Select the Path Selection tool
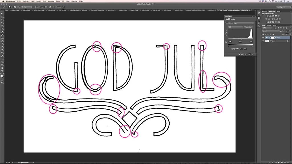292x164 pixels. 2,62
